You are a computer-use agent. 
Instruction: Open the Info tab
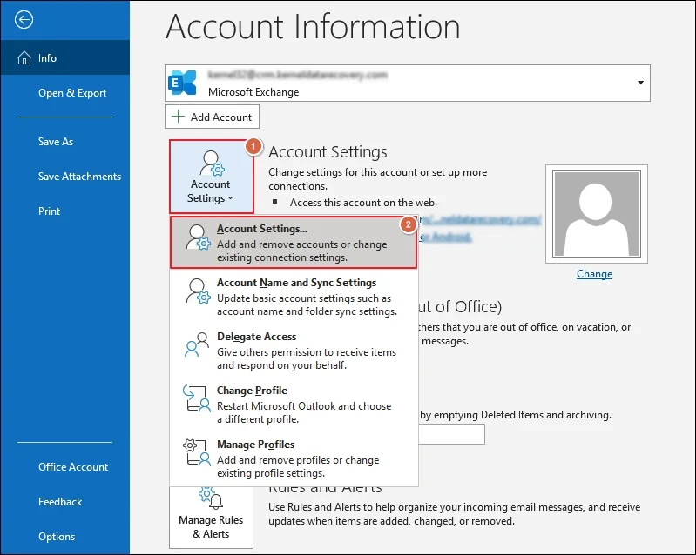pyautogui.click(x=65, y=57)
